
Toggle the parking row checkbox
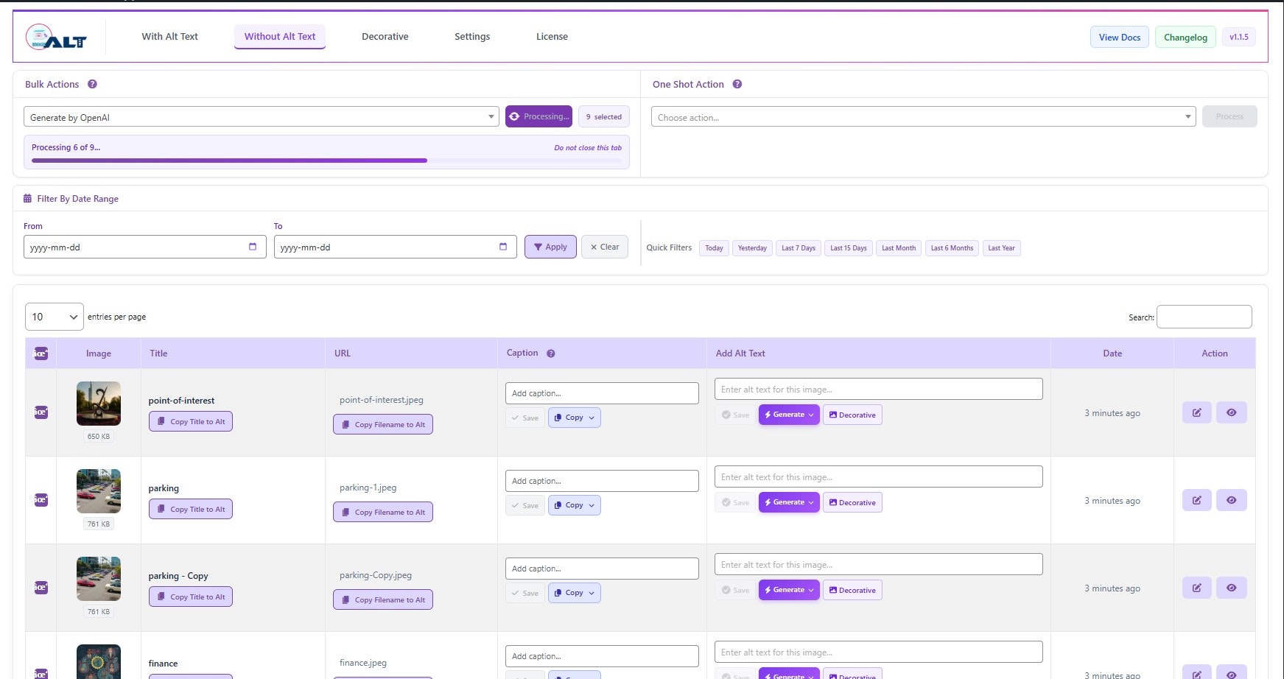[x=41, y=499]
